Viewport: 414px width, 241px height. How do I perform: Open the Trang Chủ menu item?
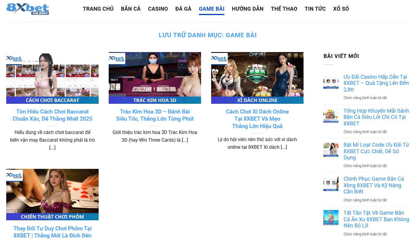point(98,9)
